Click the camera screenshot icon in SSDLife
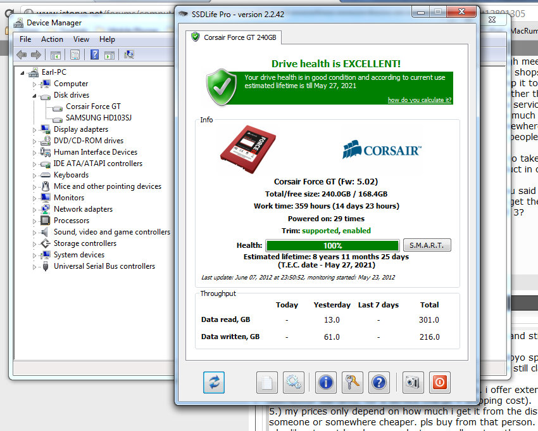This screenshot has height=431, width=538. pos(413,382)
